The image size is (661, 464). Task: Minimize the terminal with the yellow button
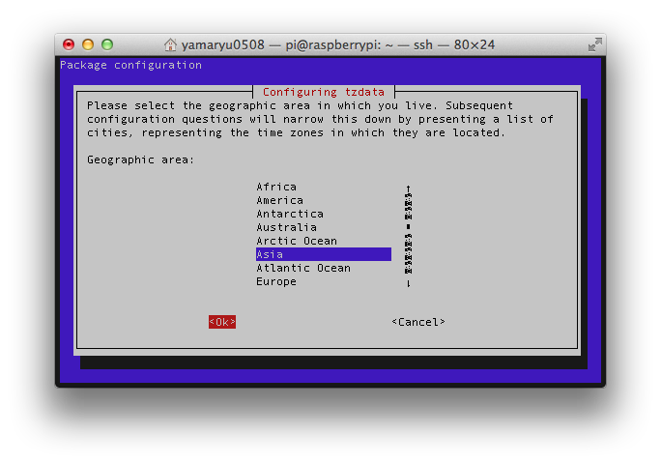[x=88, y=44]
